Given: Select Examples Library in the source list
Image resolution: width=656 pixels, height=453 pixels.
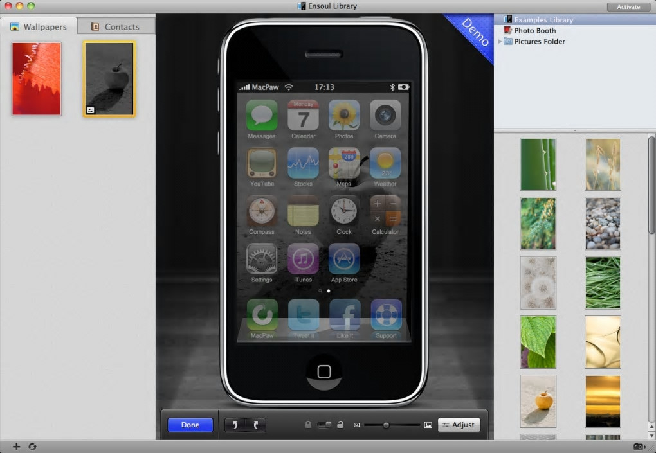Looking at the screenshot, I should [x=574, y=20].
